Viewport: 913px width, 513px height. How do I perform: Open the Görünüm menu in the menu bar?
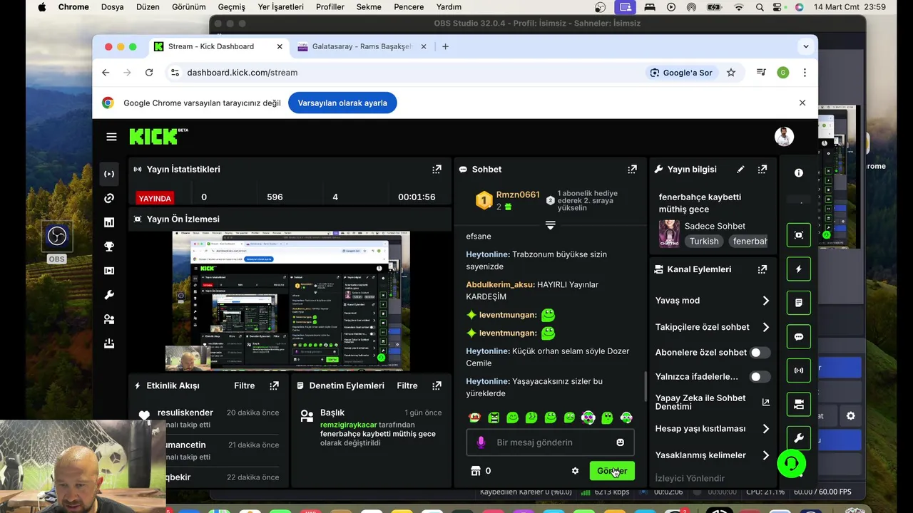click(189, 7)
